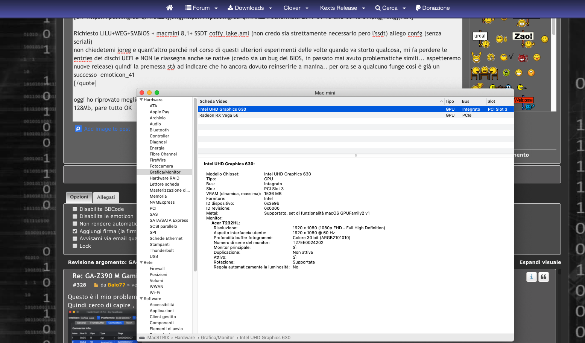Select the Intel UHD Graphics 630 row
This screenshot has width=585, height=343.
pyautogui.click(x=356, y=109)
